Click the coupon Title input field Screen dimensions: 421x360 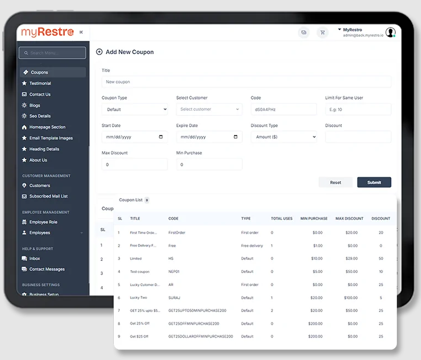246,81
